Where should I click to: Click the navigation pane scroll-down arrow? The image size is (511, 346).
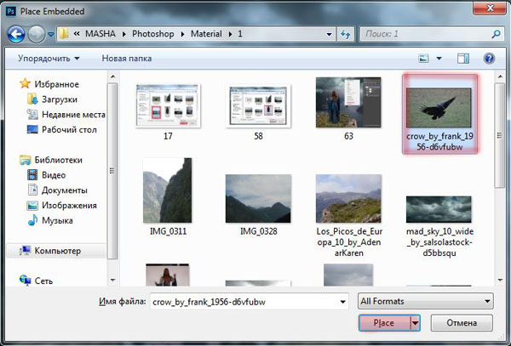point(112,281)
